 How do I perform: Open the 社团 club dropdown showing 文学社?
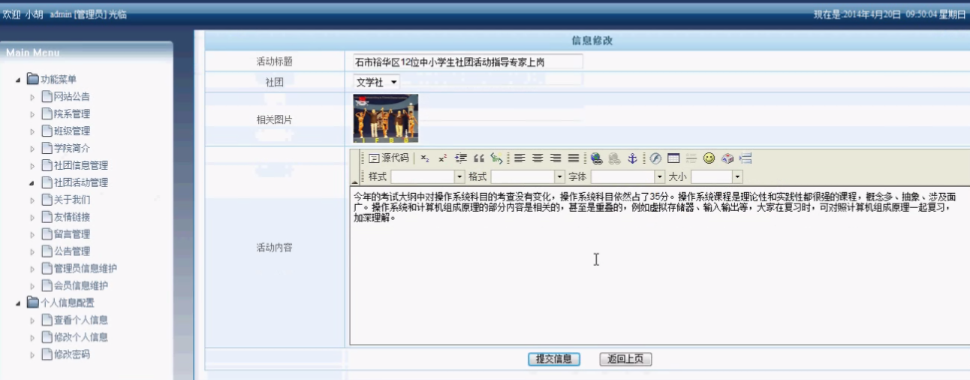tap(377, 82)
